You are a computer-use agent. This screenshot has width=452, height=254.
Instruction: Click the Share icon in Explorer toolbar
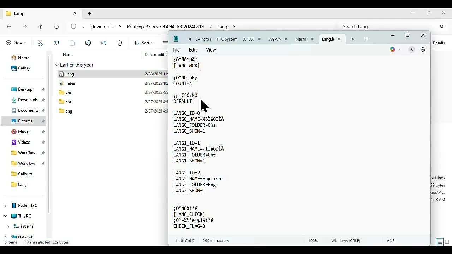[x=104, y=43]
